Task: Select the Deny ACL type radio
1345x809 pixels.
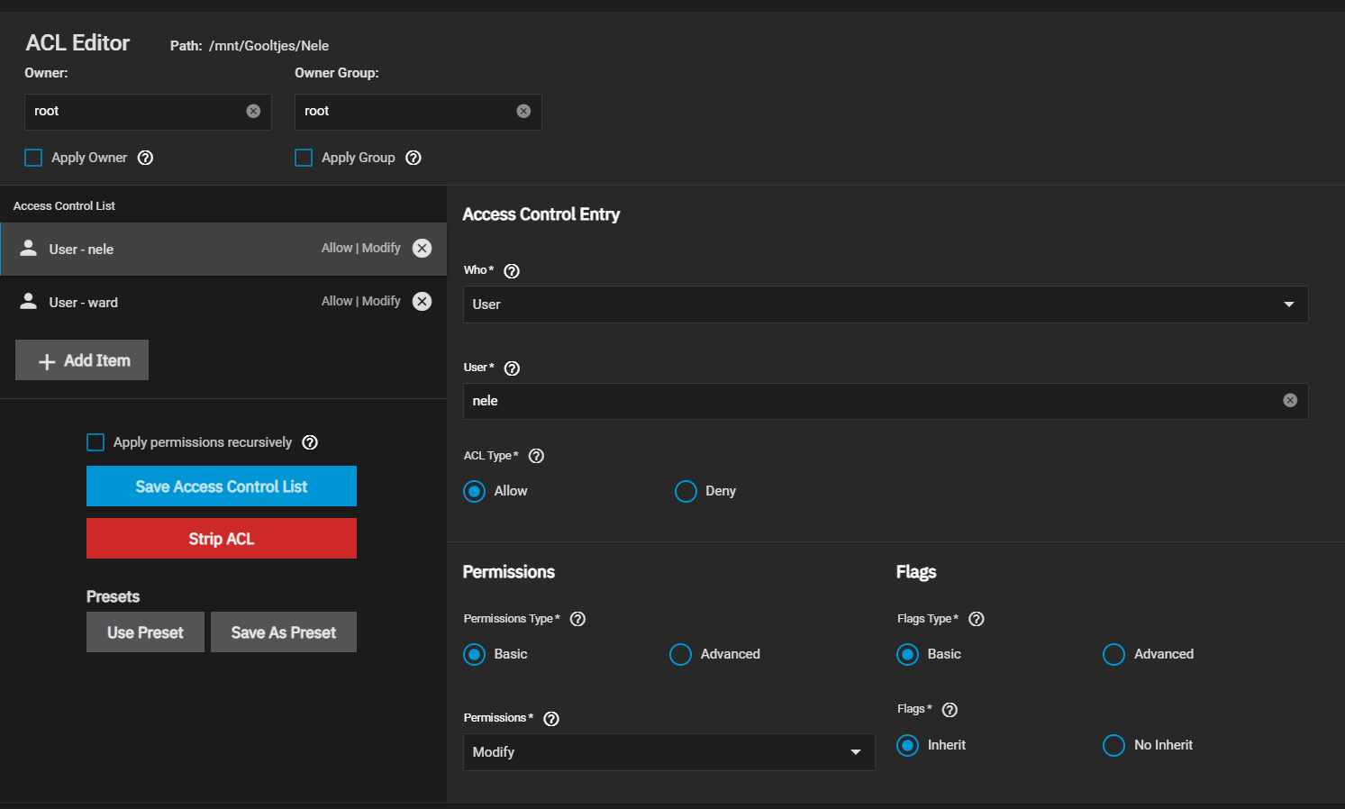Action: pos(686,491)
